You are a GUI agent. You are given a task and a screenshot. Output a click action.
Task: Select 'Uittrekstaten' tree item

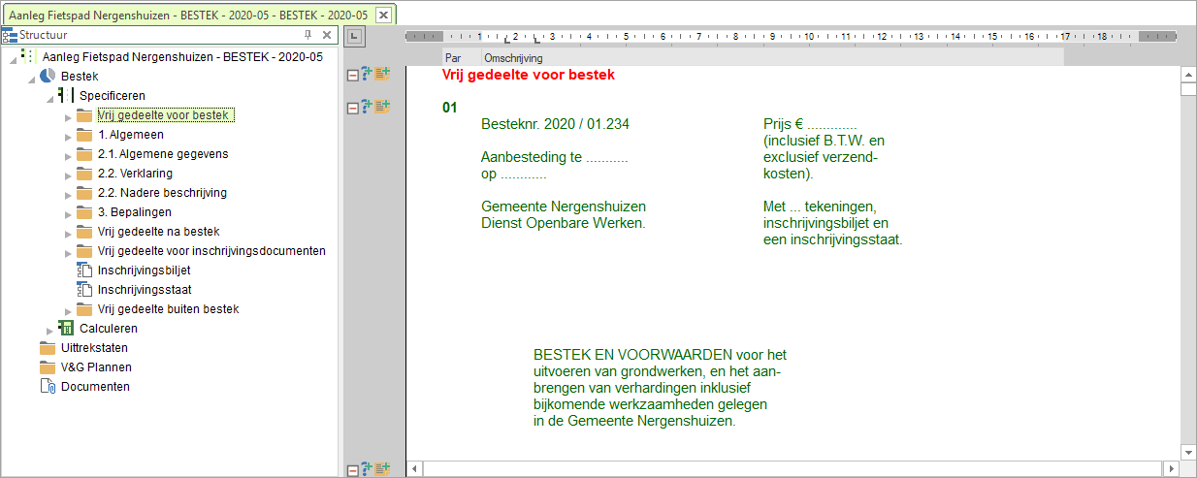(x=94, y=348)
